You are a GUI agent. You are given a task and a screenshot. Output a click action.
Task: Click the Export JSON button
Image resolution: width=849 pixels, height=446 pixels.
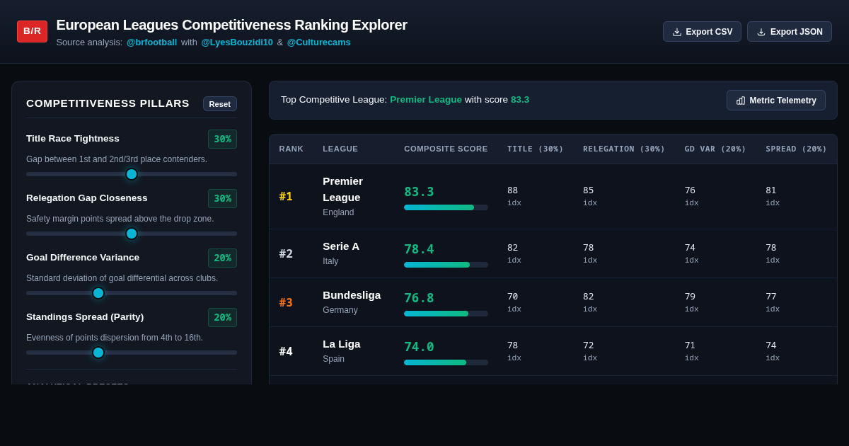click(790, 32)
